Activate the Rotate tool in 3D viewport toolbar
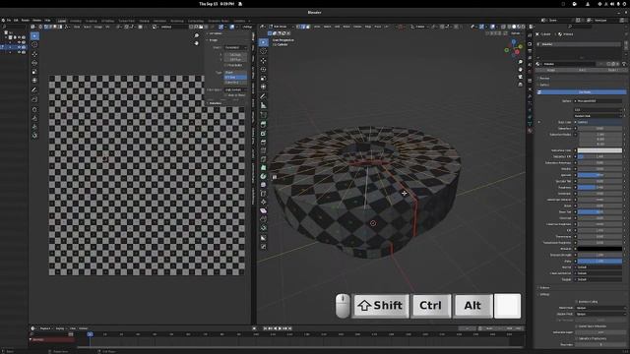This screenshot has height=354, width=630. (263, 70)
